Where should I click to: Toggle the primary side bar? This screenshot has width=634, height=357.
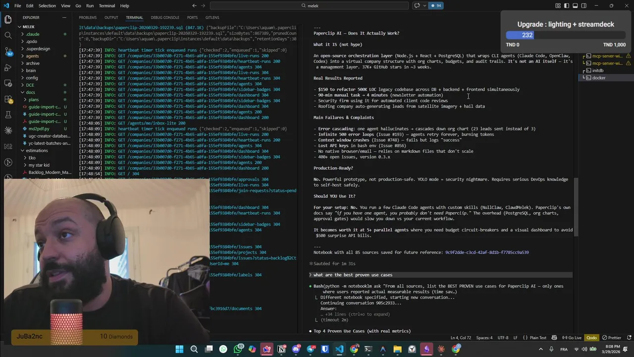[567, 5]
